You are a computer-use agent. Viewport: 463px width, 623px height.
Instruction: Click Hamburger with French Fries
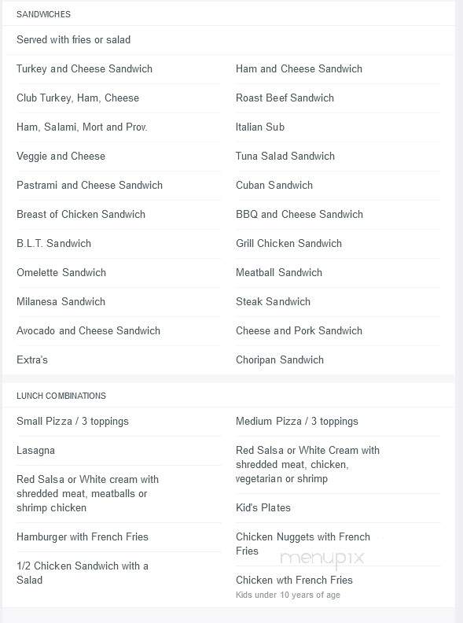tap(83, 536)
